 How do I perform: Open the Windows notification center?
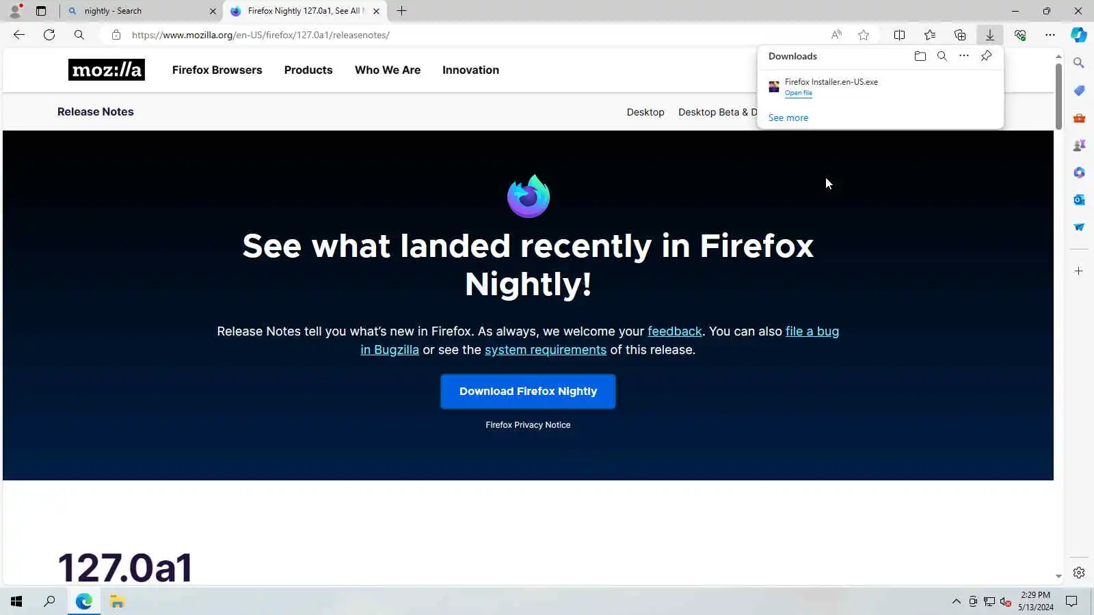pos(1071,601)
